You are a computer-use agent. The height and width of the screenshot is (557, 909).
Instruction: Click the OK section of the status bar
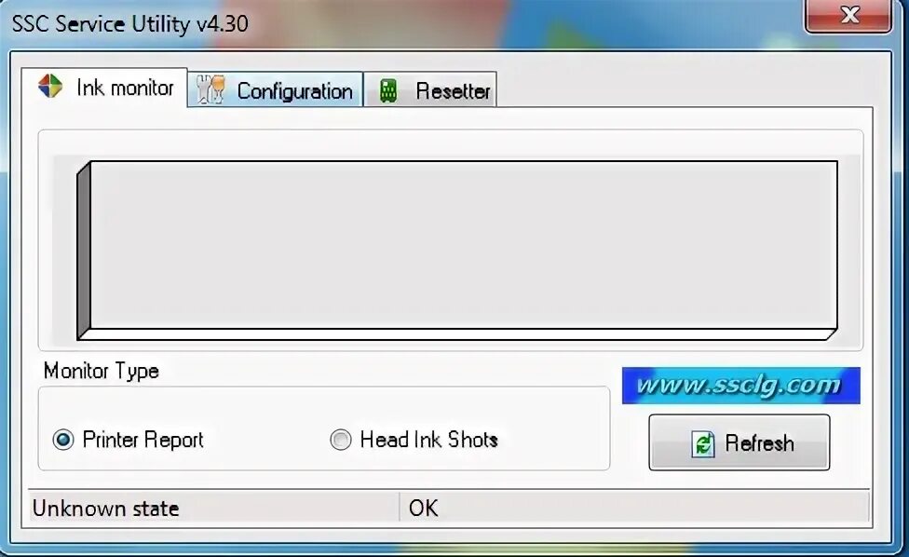point(424,509)
